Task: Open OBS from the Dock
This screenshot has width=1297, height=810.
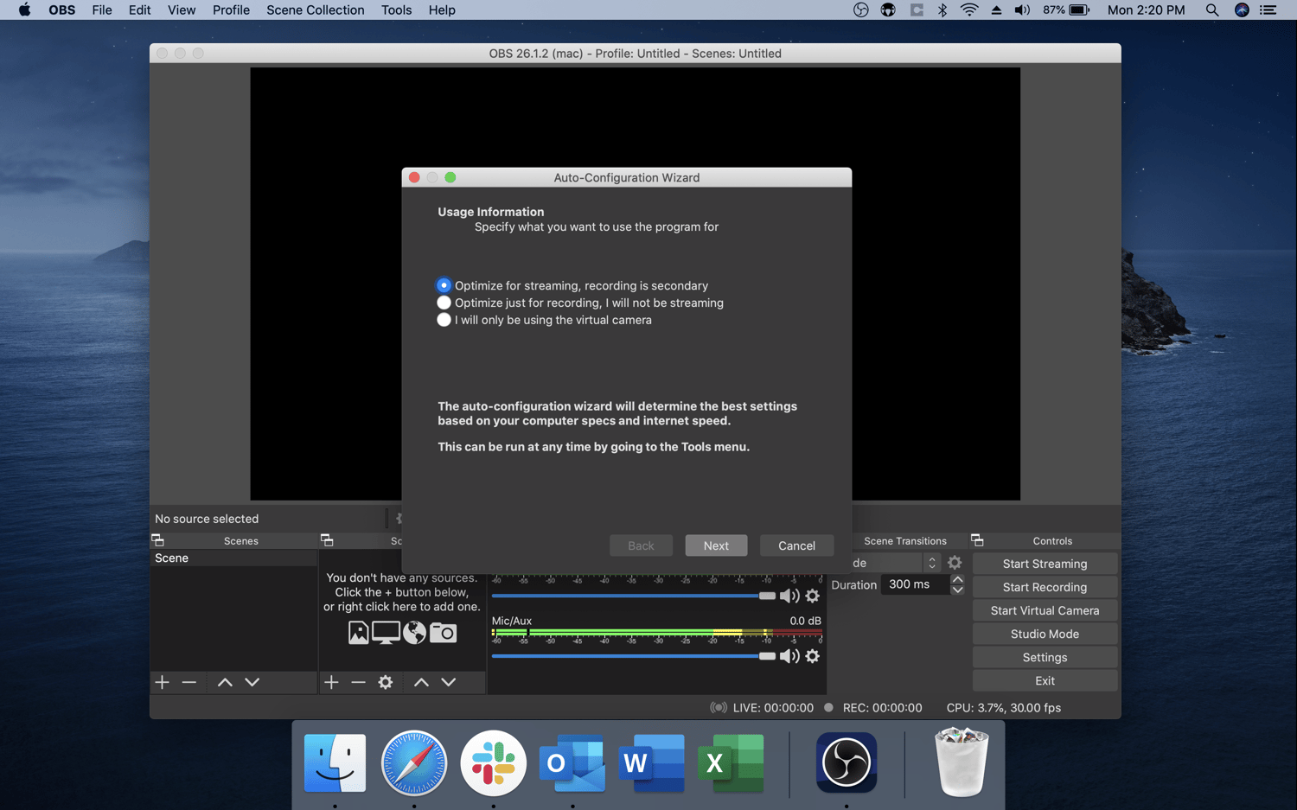Action: (x=846, y=762)
